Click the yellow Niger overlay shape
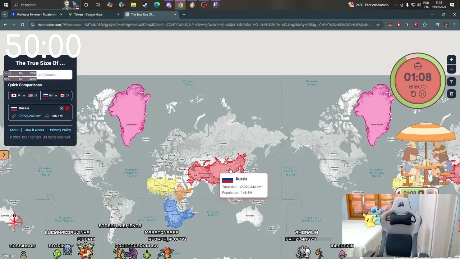The width and height of the screenshot is (460, 259). [161, 185]
